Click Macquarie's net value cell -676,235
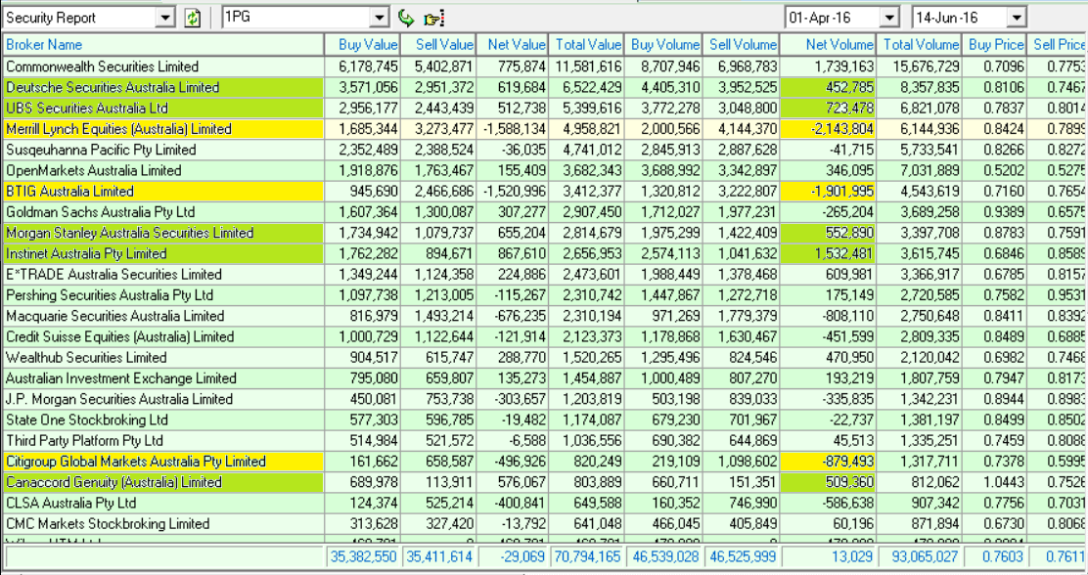This screenshot has height=575, width=1088. (x=512, y=316)
